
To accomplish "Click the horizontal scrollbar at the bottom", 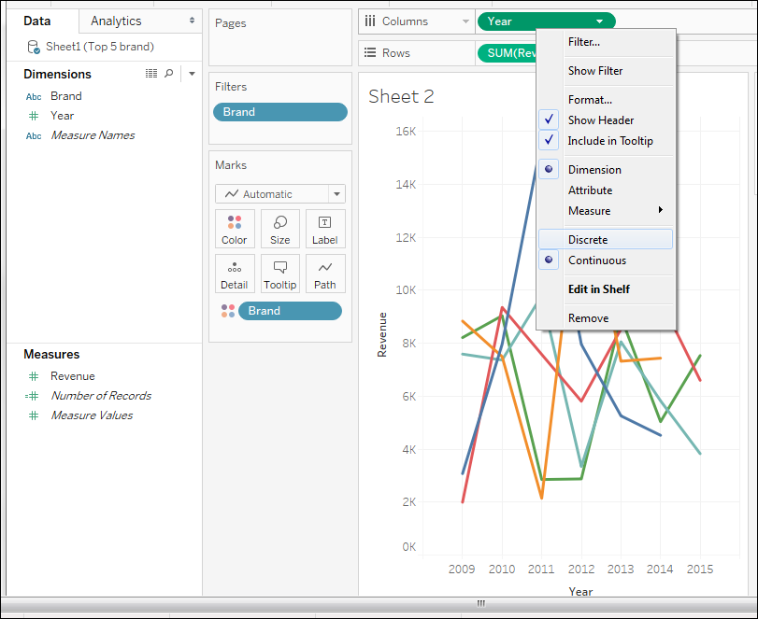I will tap(479, 603).
